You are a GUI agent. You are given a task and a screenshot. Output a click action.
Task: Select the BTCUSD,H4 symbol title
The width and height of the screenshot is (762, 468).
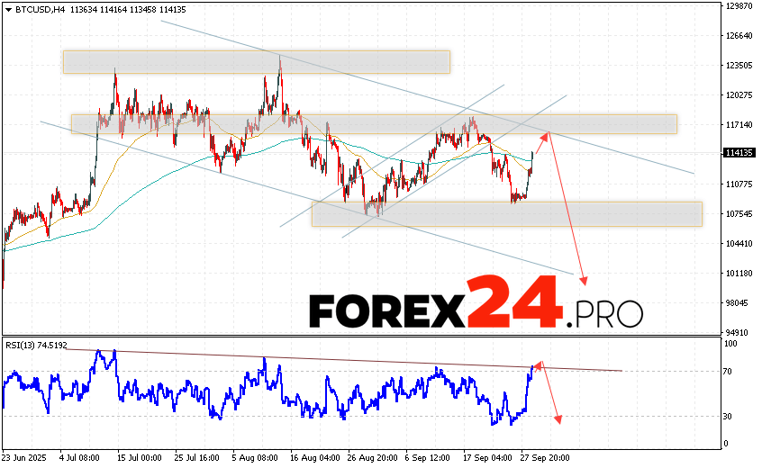31,10
